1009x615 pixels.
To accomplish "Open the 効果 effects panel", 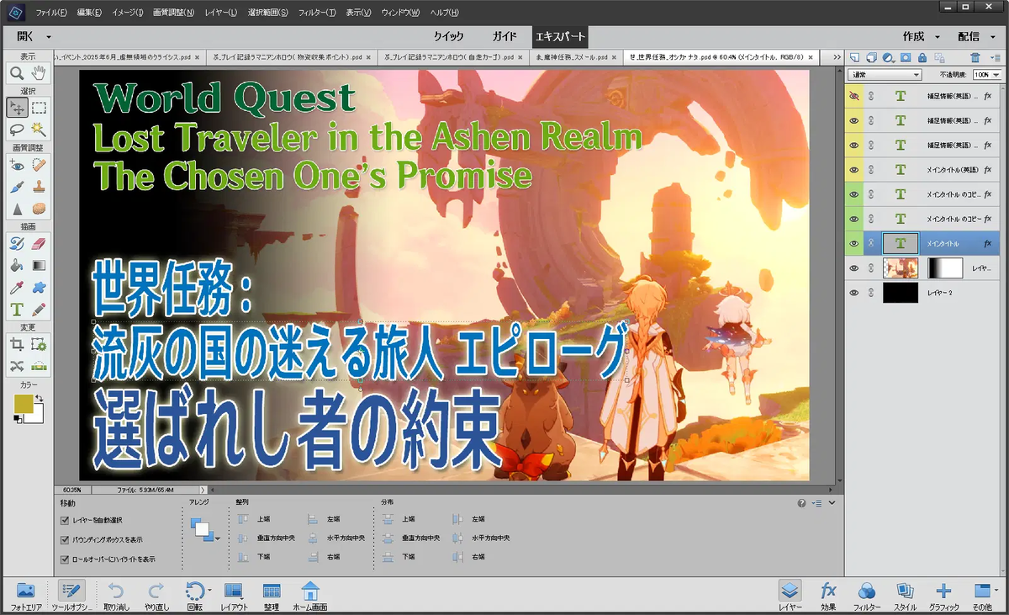I will 828,596.
